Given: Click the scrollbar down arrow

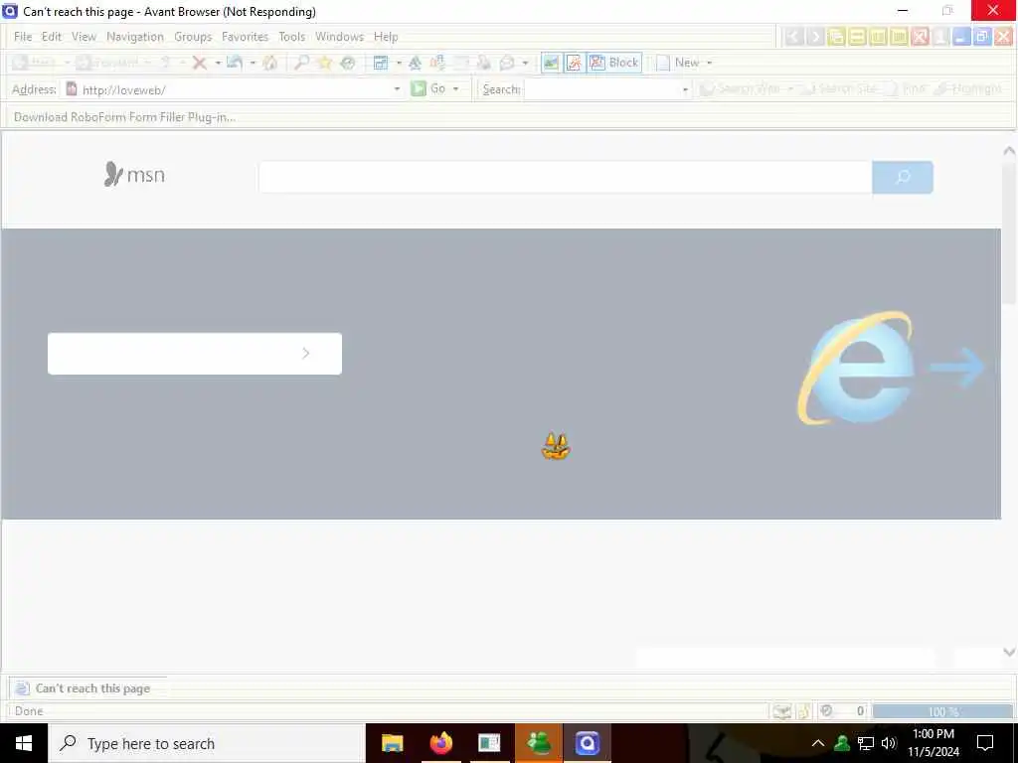Looking at the screenshot, I should pos(1009,652).
